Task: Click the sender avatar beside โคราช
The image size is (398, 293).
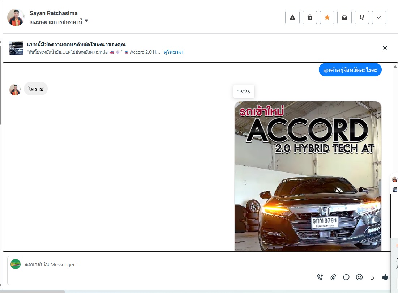Action: pyautogui.click(x=15, y=90)
